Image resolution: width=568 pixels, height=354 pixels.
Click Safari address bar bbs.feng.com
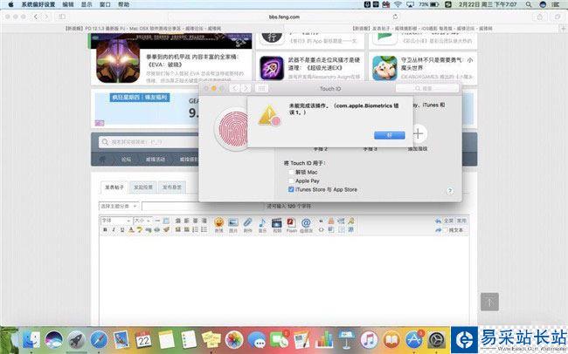(284, 17)
